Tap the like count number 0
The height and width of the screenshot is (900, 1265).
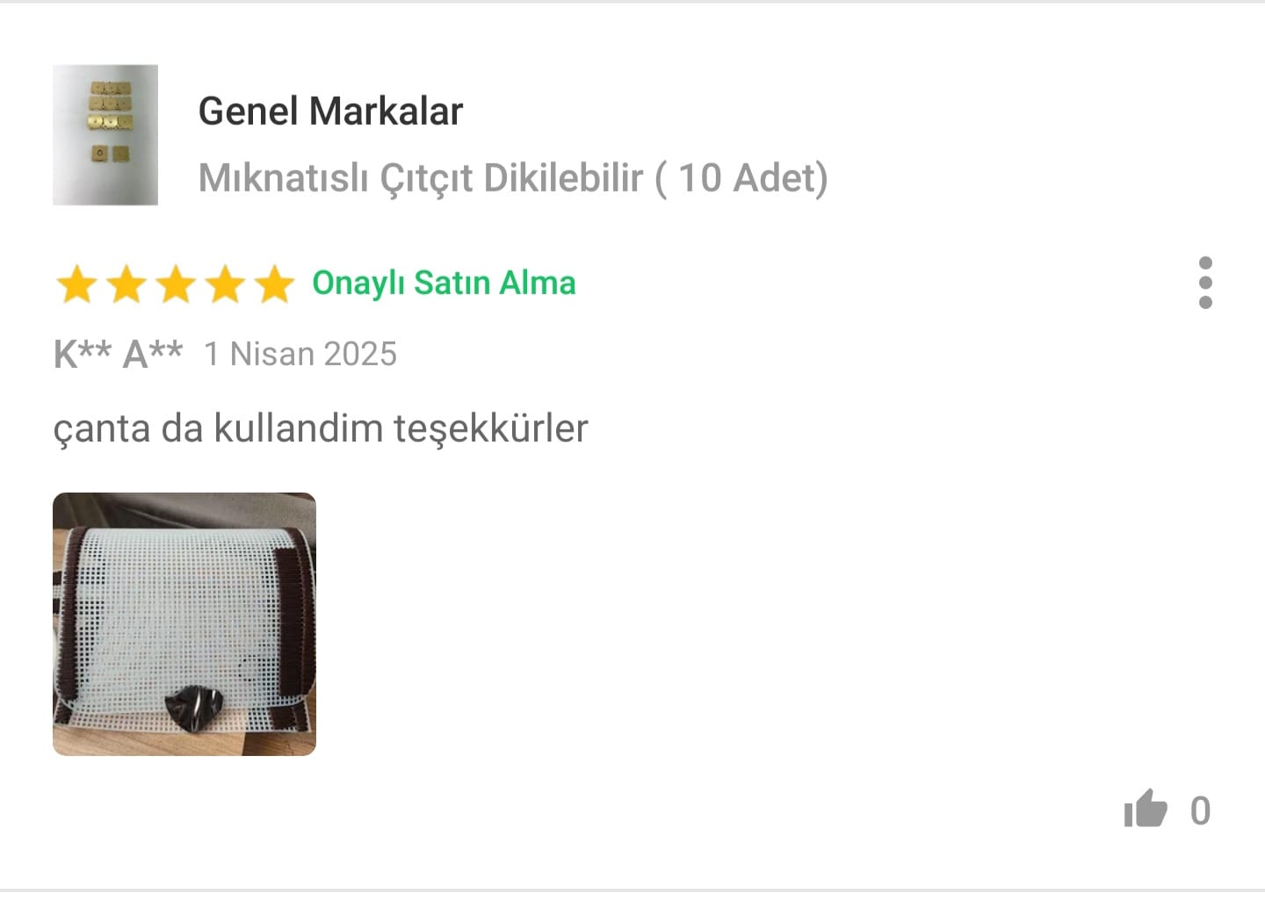(1200, 810)
